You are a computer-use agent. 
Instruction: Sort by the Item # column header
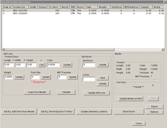7,7
